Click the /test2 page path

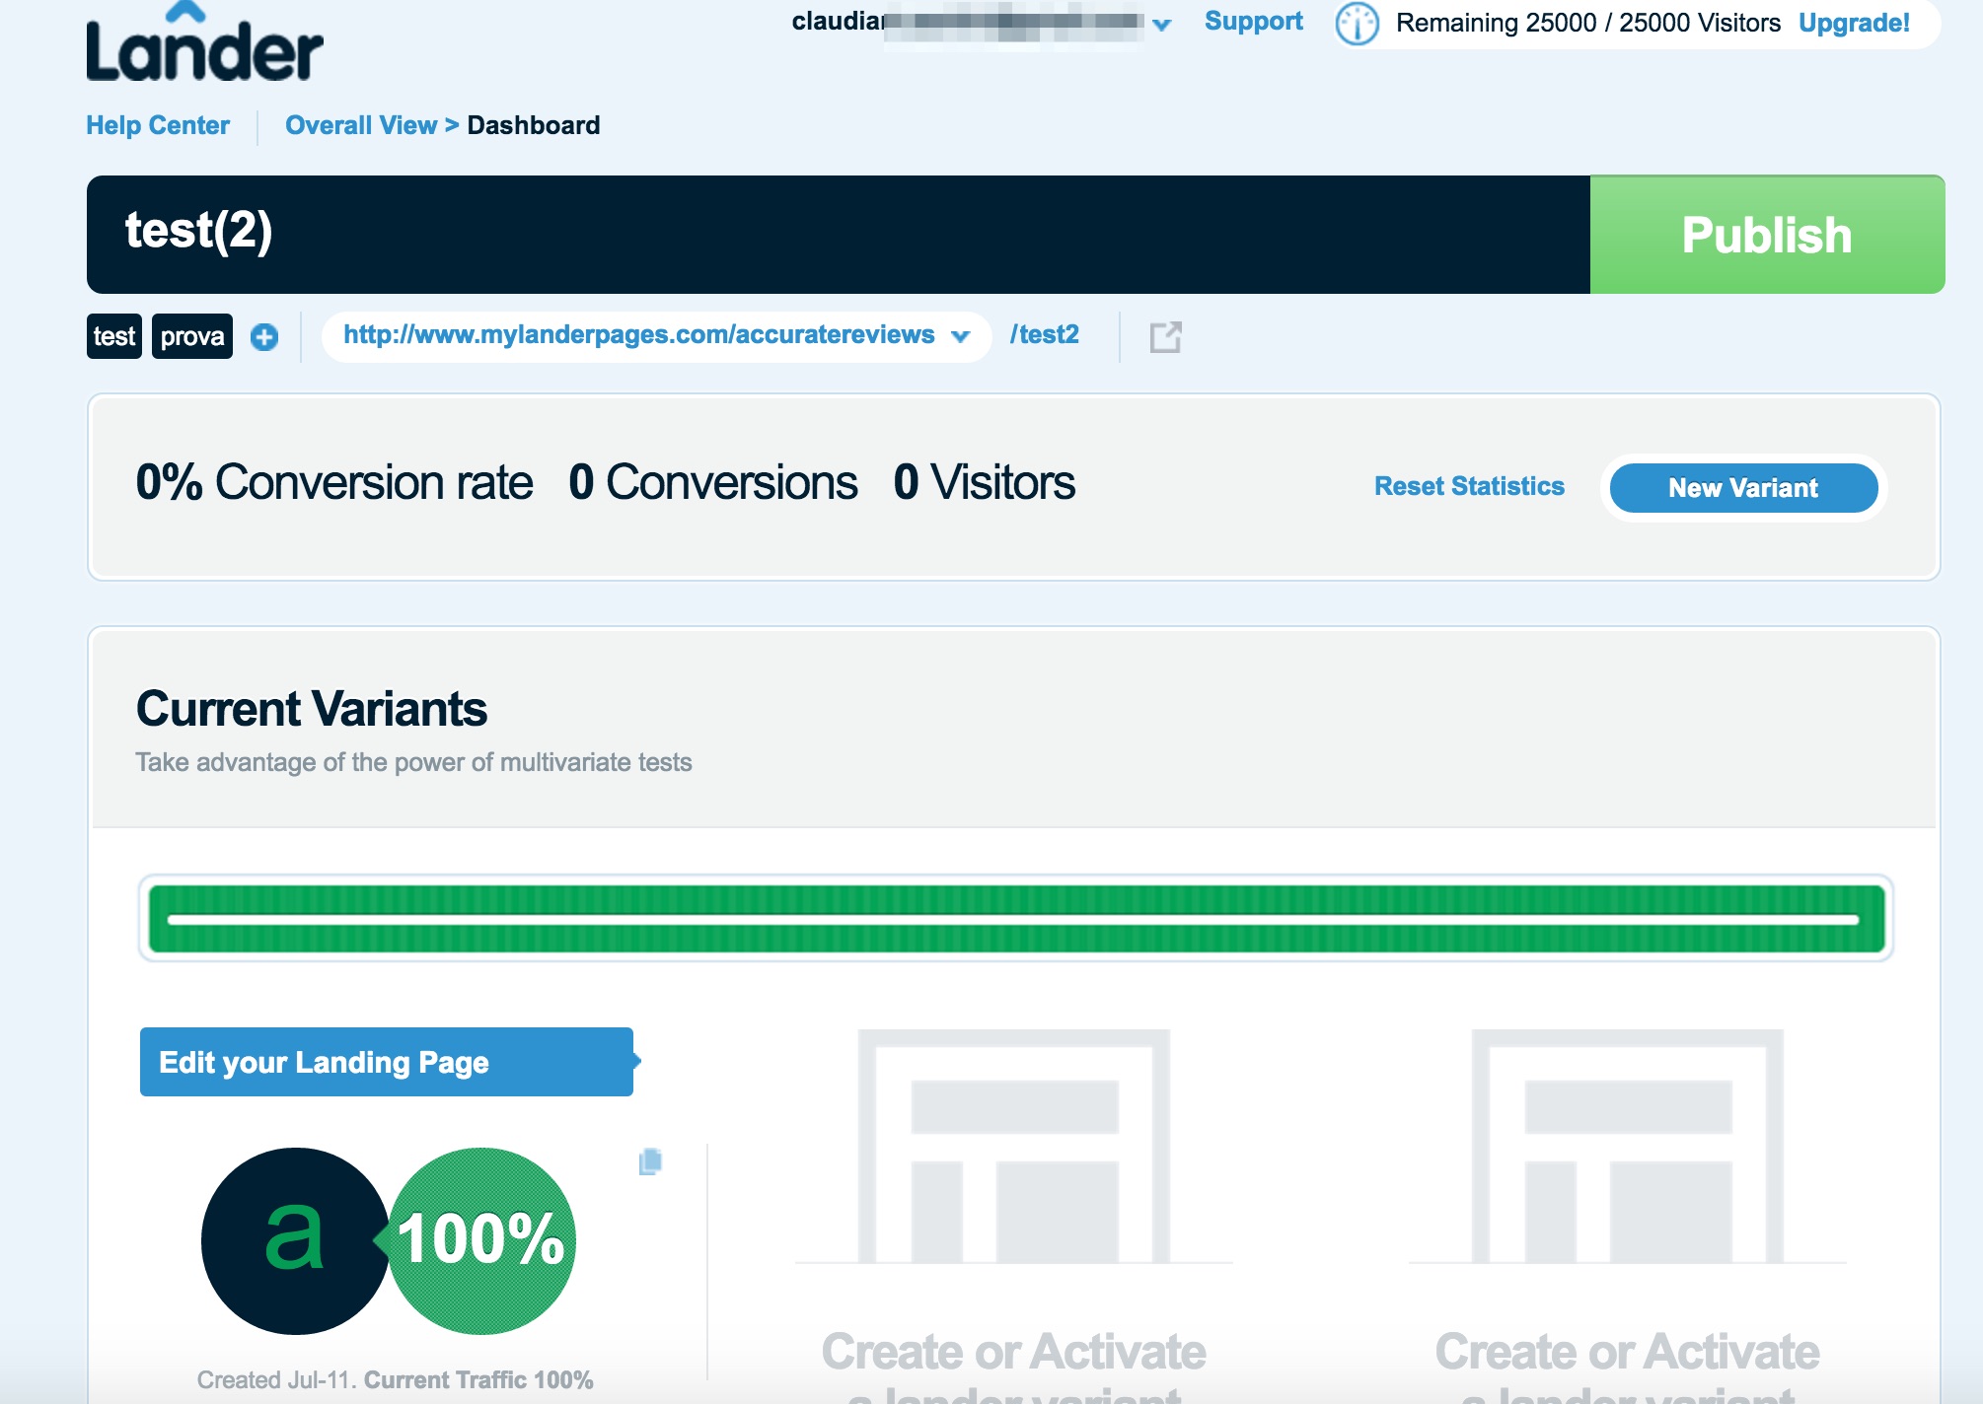pos(1044,335)
